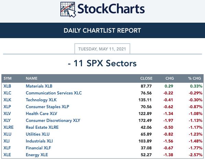The height and width of the screenshot is (160, 205).
Task: Open the Utilities XLU link
Action: coord(38,134)
